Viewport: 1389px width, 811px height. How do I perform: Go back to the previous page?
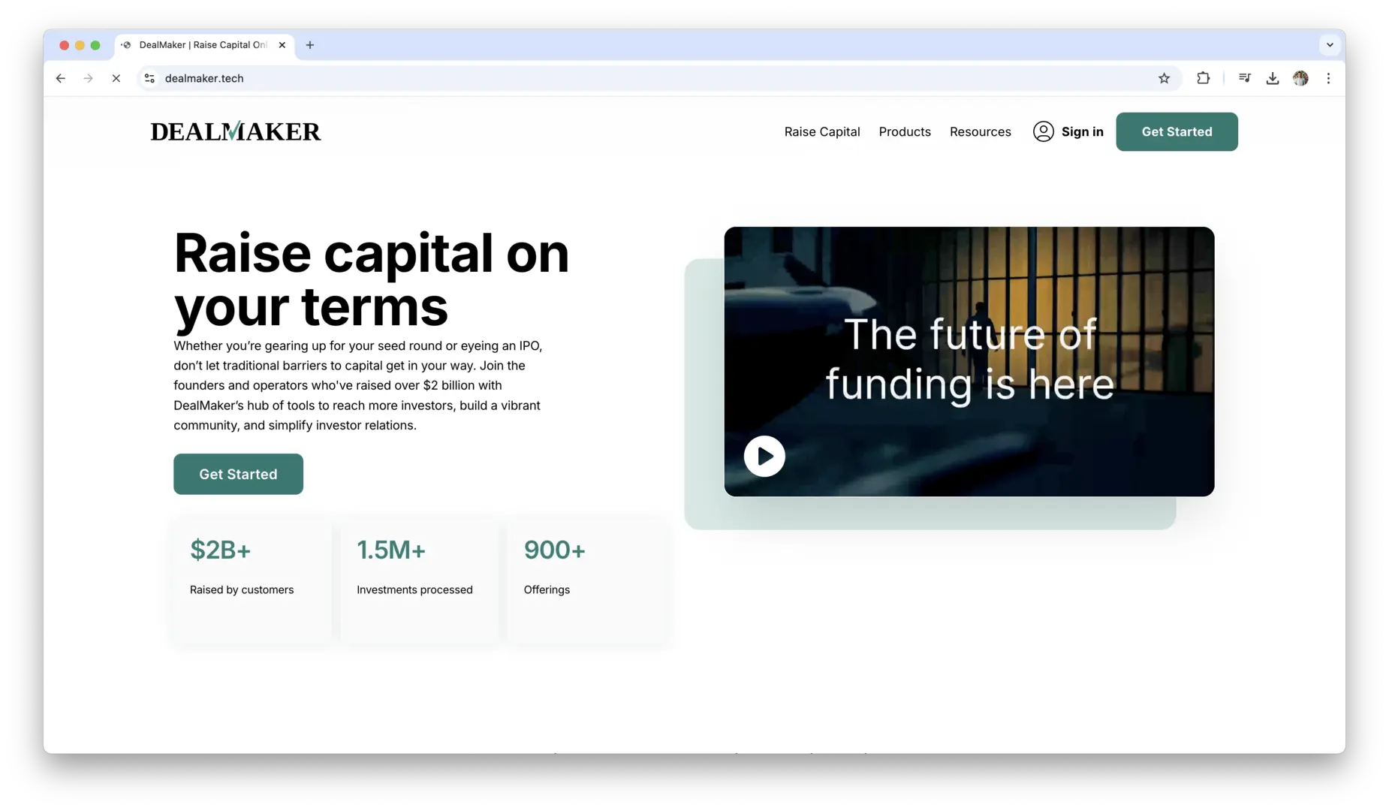(61, 78)
